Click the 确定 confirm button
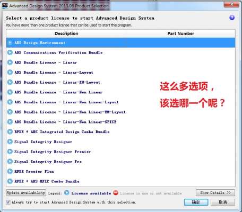The width and height of the screenshot is (242, 212). (196, 202)
